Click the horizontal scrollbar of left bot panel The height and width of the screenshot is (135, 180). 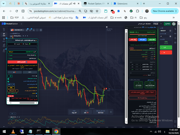pyautogui.click(x=27, y=103)
